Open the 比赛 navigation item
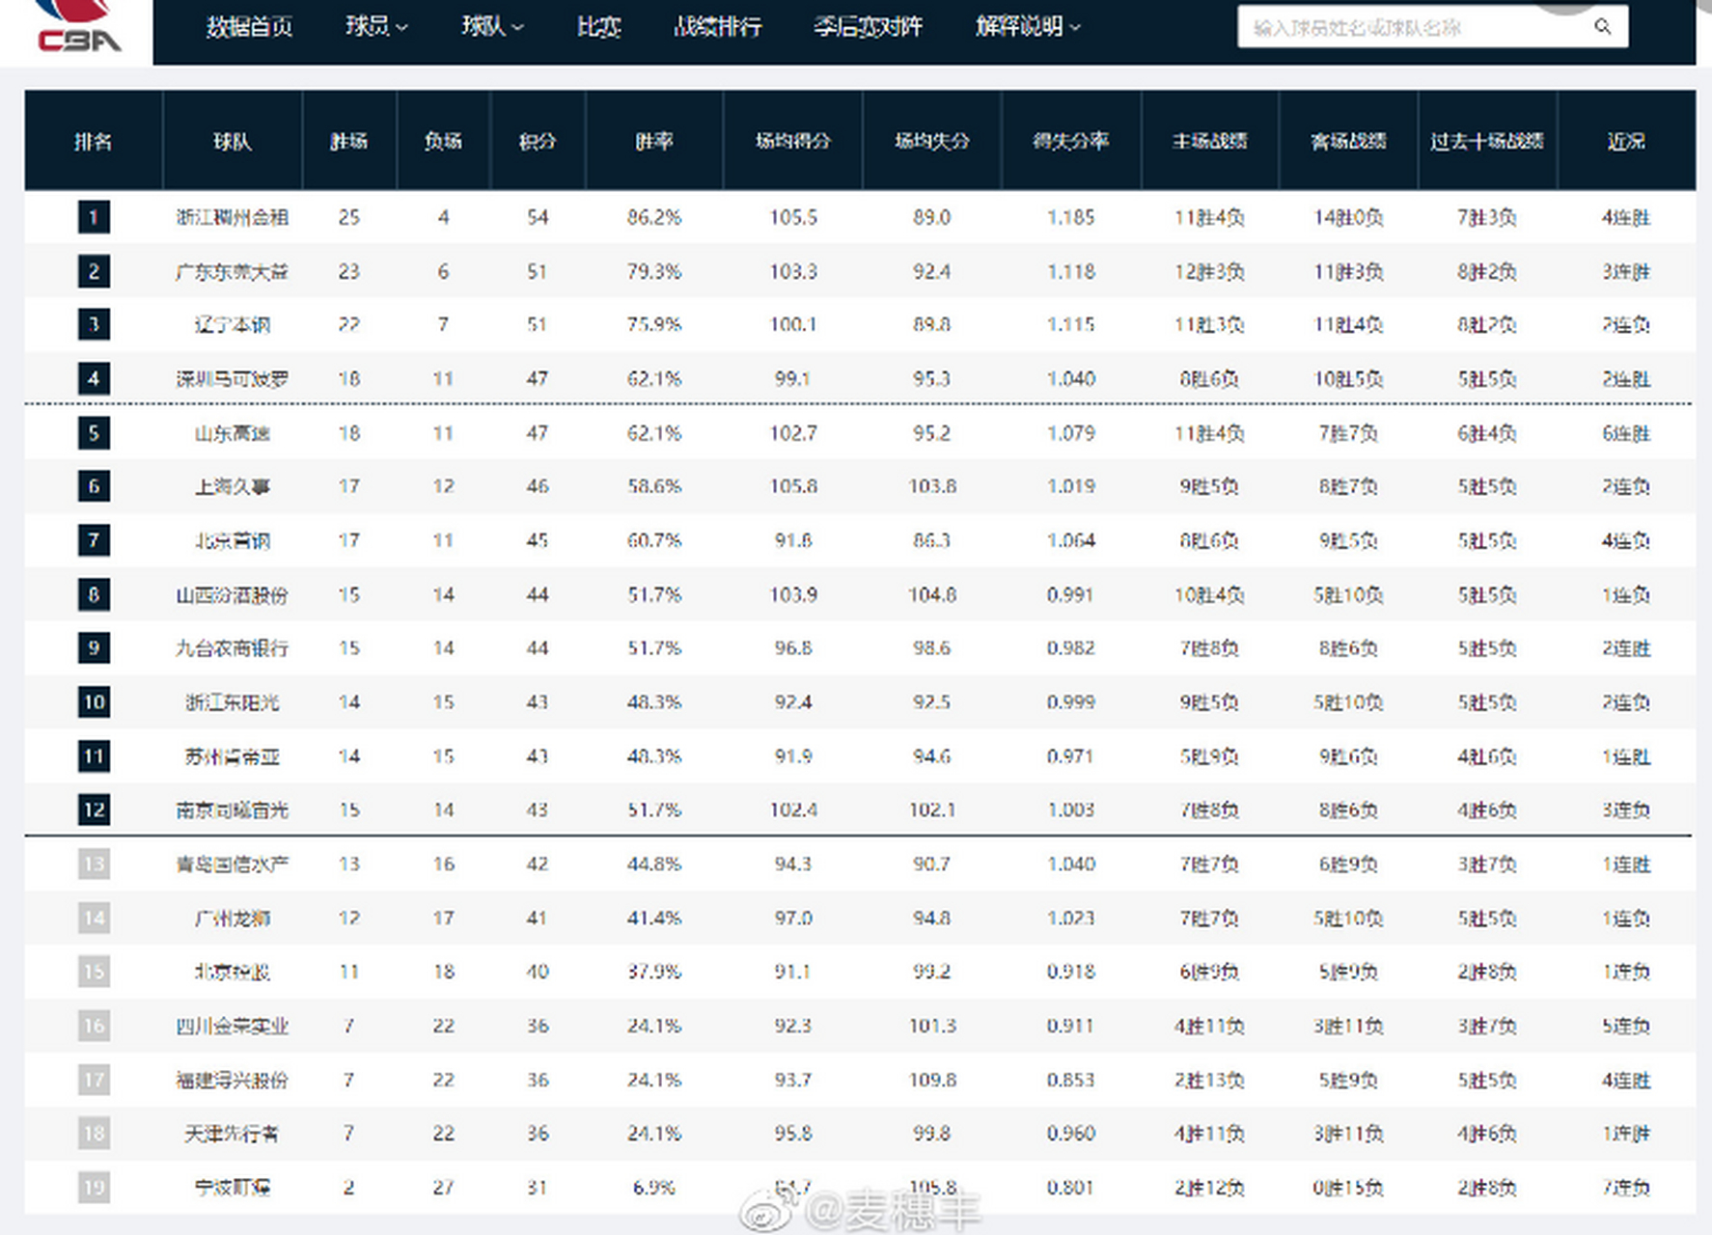Image resolution: width=1712 pixels, height=1235 pixels. pyautogui.click(x=598, y=27)
